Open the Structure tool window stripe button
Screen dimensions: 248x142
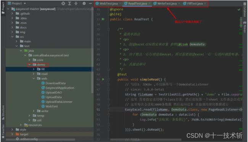(3, 112)
